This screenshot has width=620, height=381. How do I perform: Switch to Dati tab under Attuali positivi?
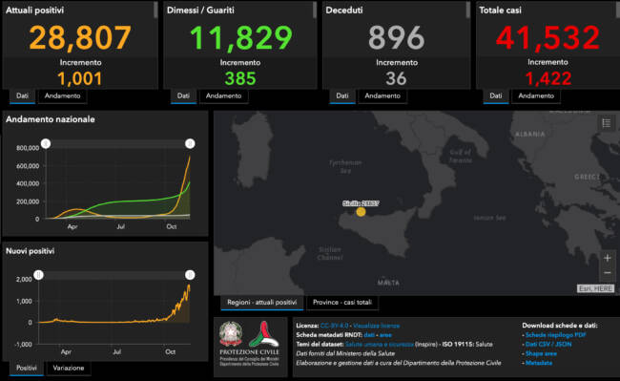[22, 95]
